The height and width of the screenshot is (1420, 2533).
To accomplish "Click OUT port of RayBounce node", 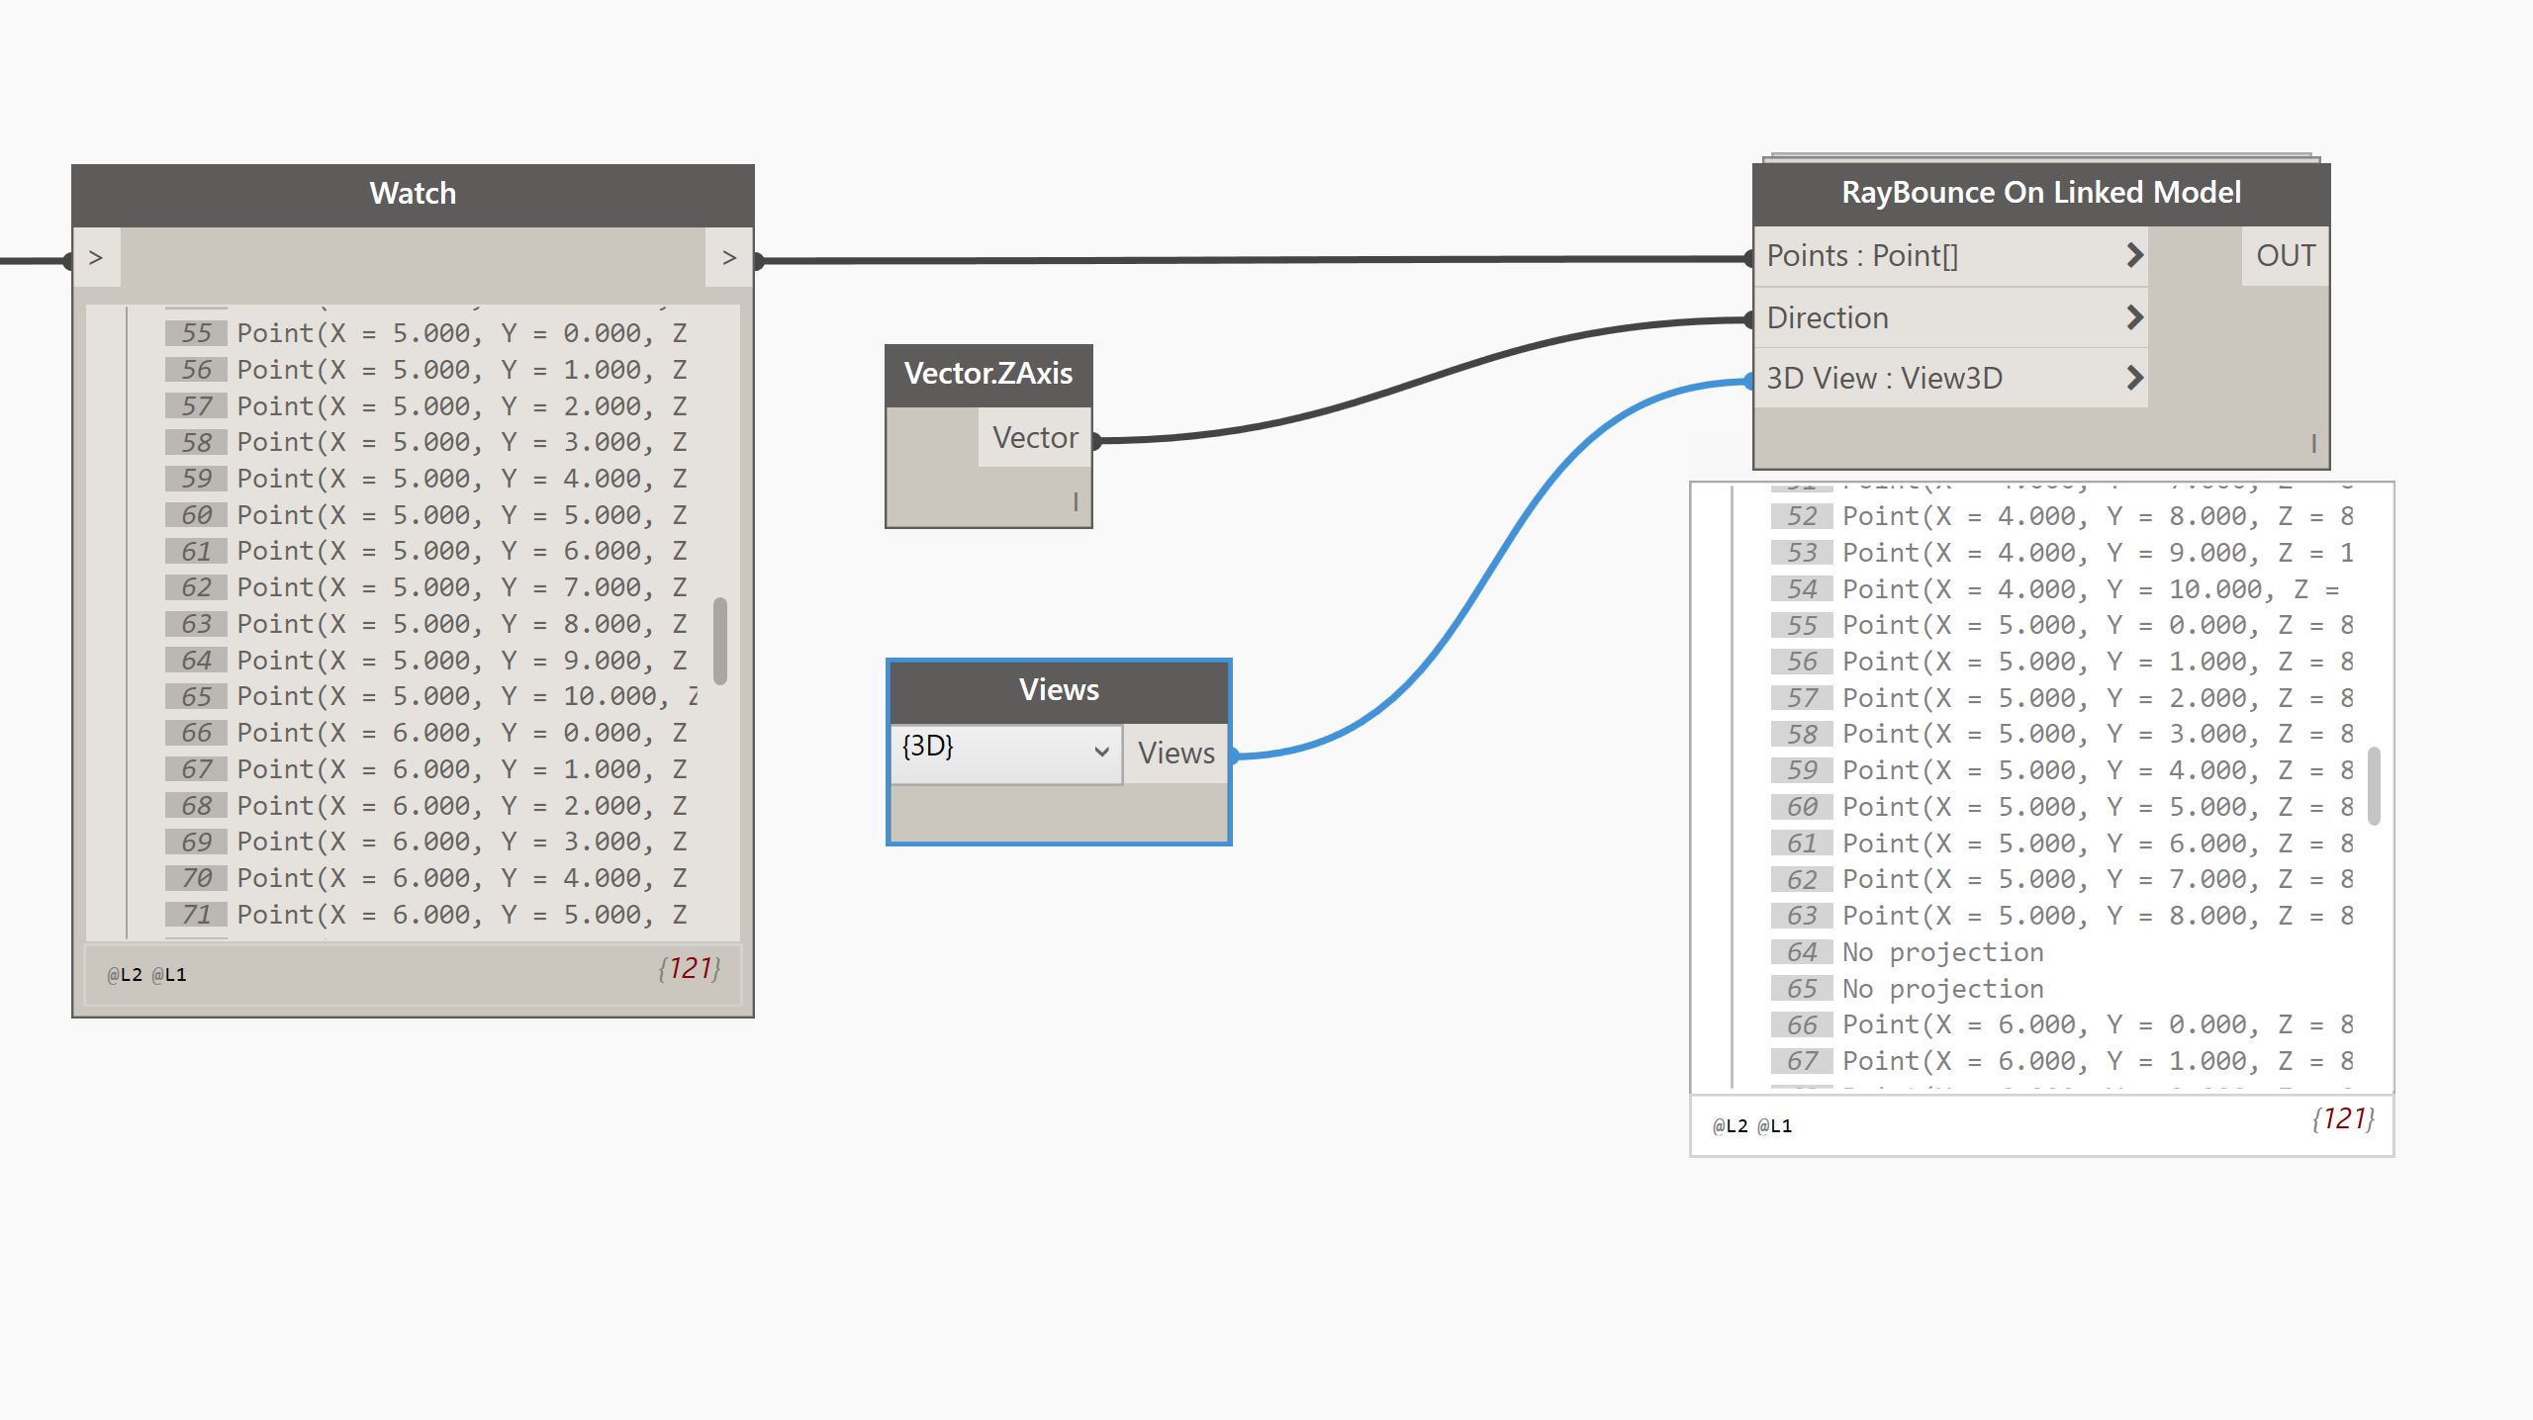I will pyautogui.click(x=2285, y=256).
